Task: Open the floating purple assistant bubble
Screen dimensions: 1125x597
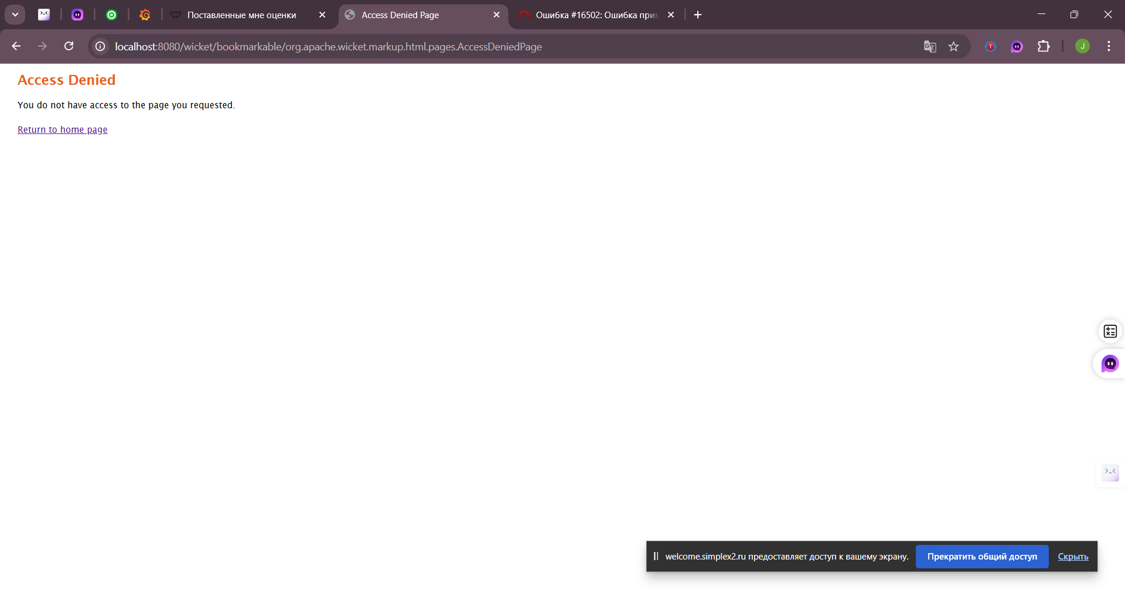Action: (1110, 363)
